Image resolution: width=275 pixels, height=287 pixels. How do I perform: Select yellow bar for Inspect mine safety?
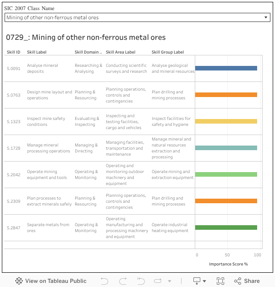(226, 121)
